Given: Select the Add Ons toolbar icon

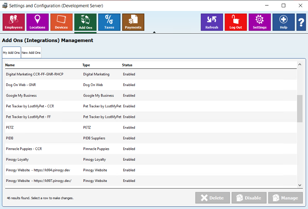Looking at the screenshot, I should point(85,22).
